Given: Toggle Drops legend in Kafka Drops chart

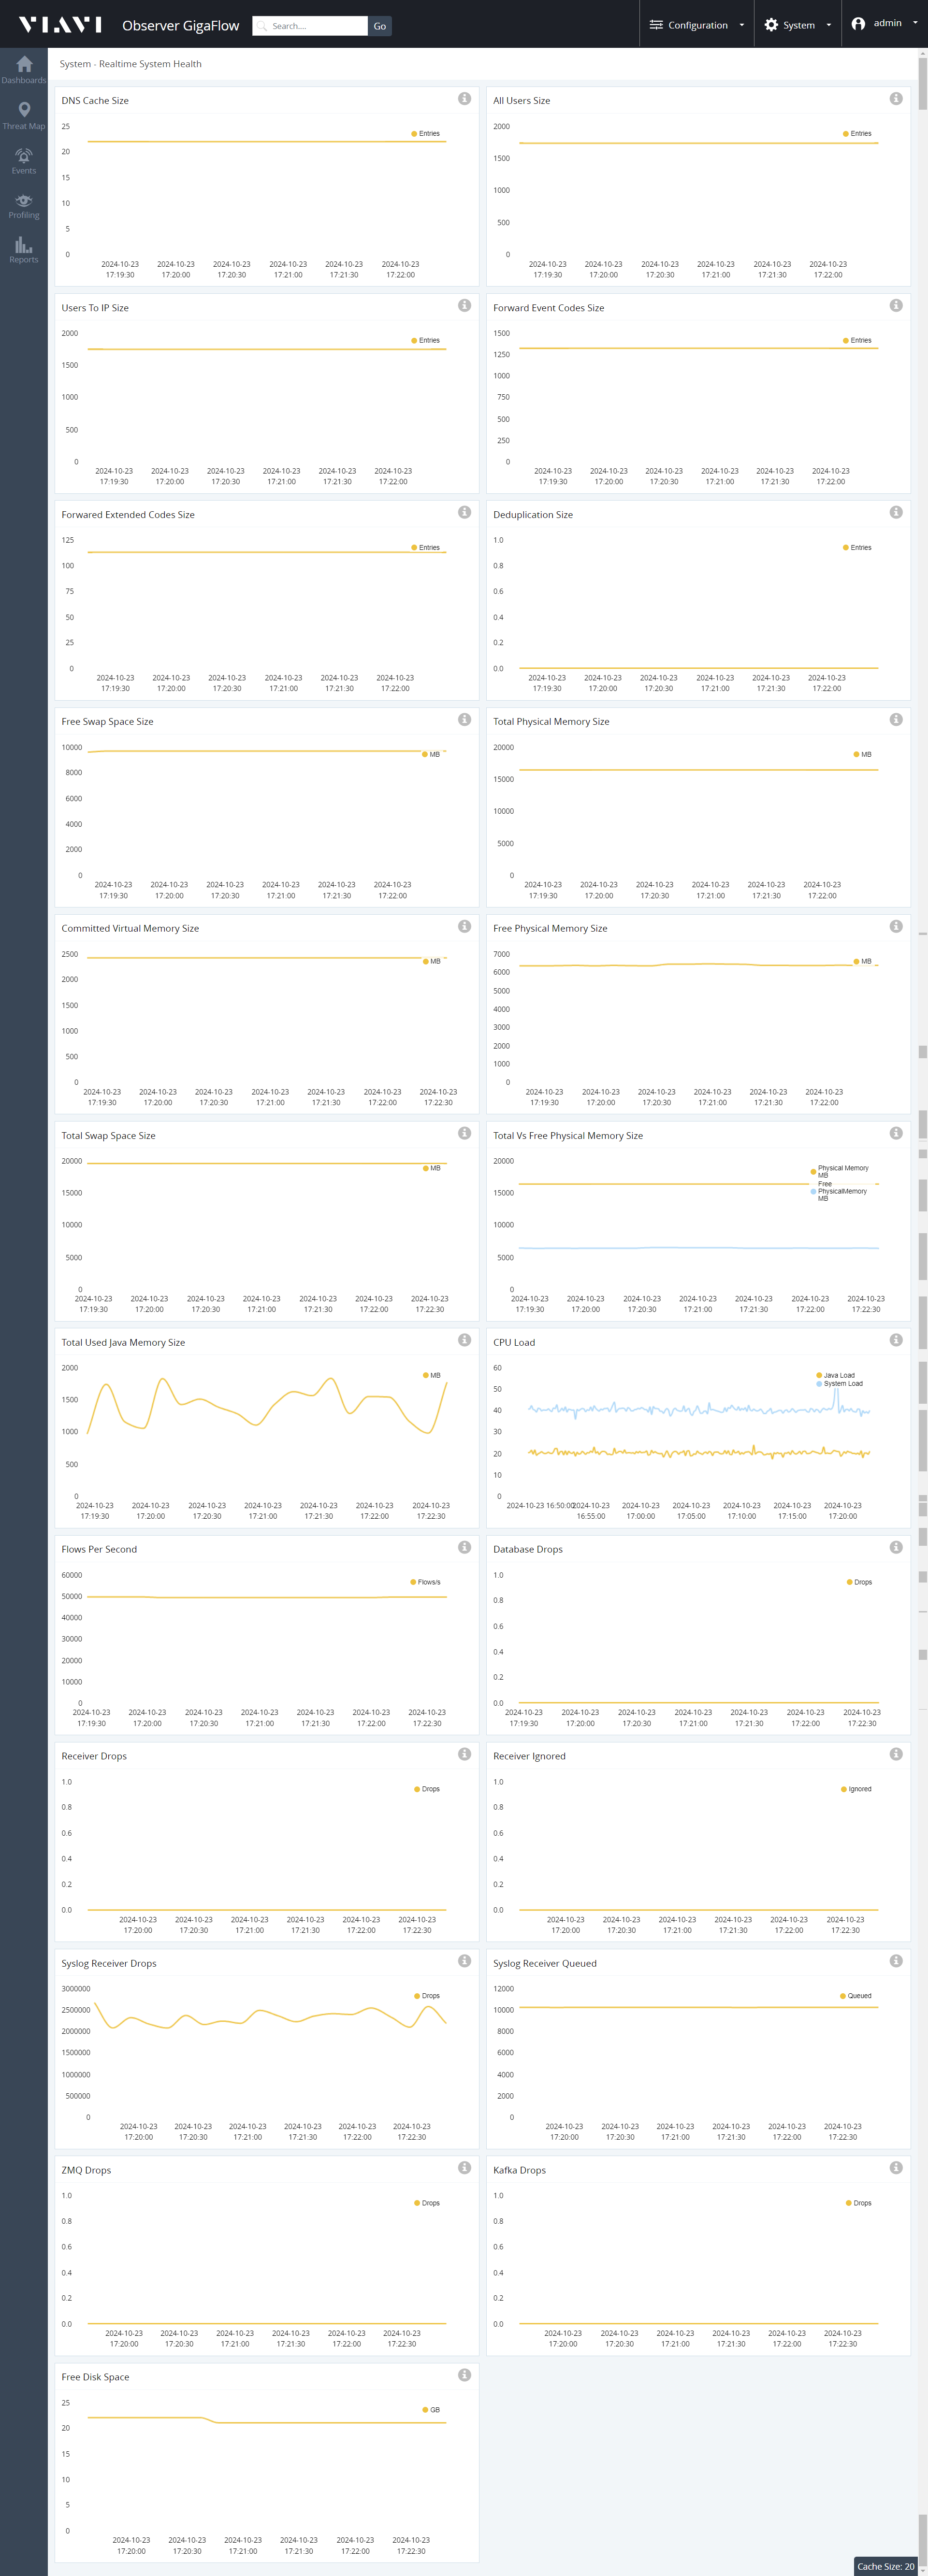Looking at the screenshot, I should point(859,2204).
